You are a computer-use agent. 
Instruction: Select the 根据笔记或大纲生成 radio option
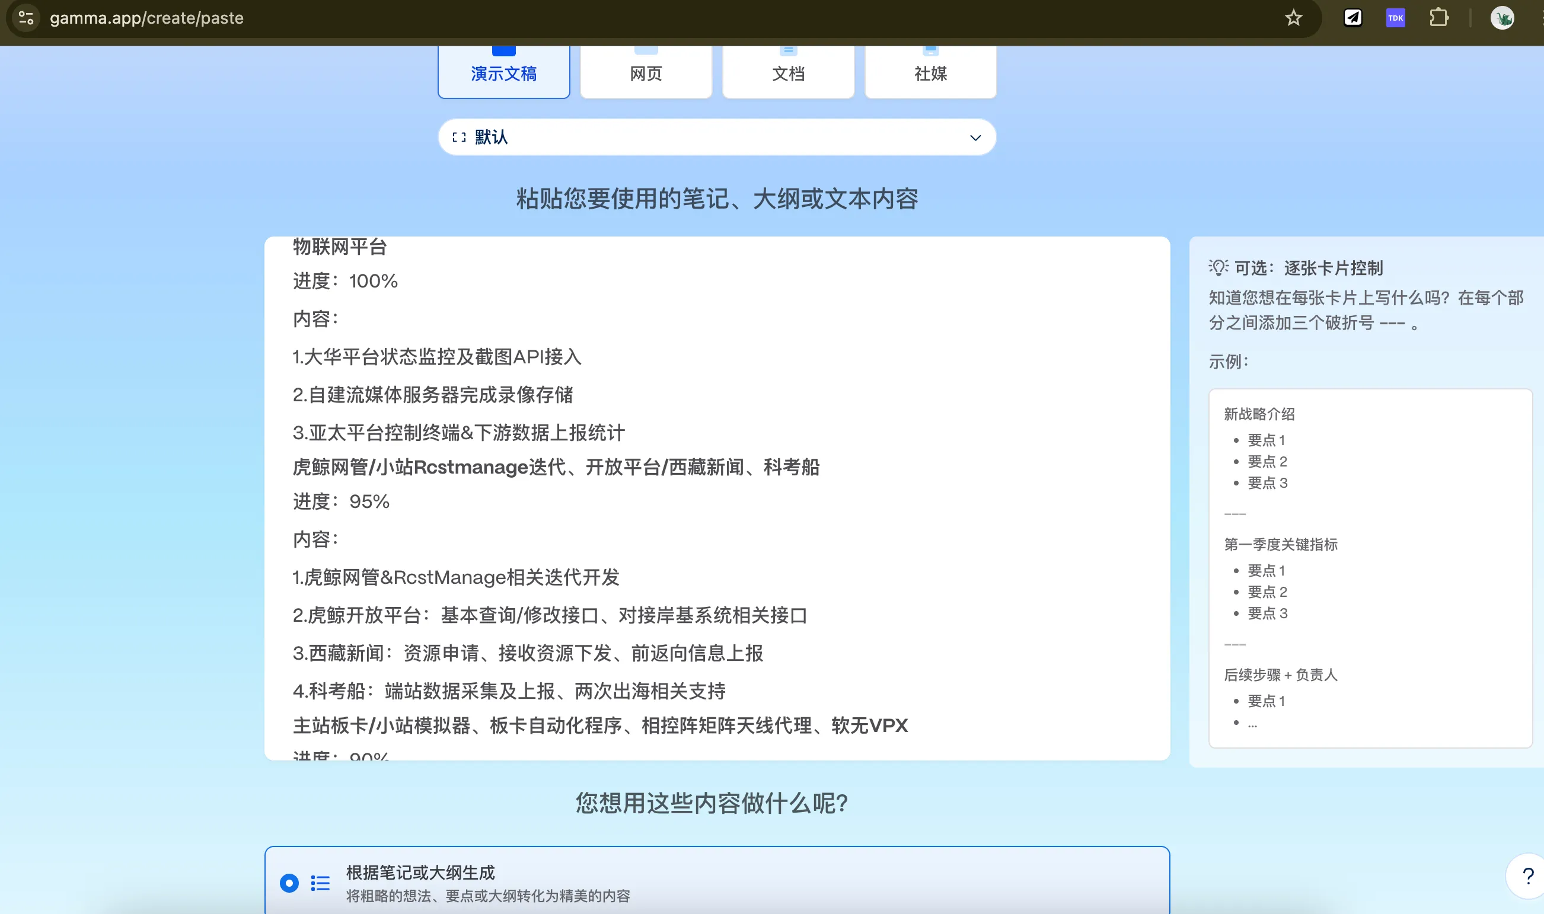(x=289, y=883)
